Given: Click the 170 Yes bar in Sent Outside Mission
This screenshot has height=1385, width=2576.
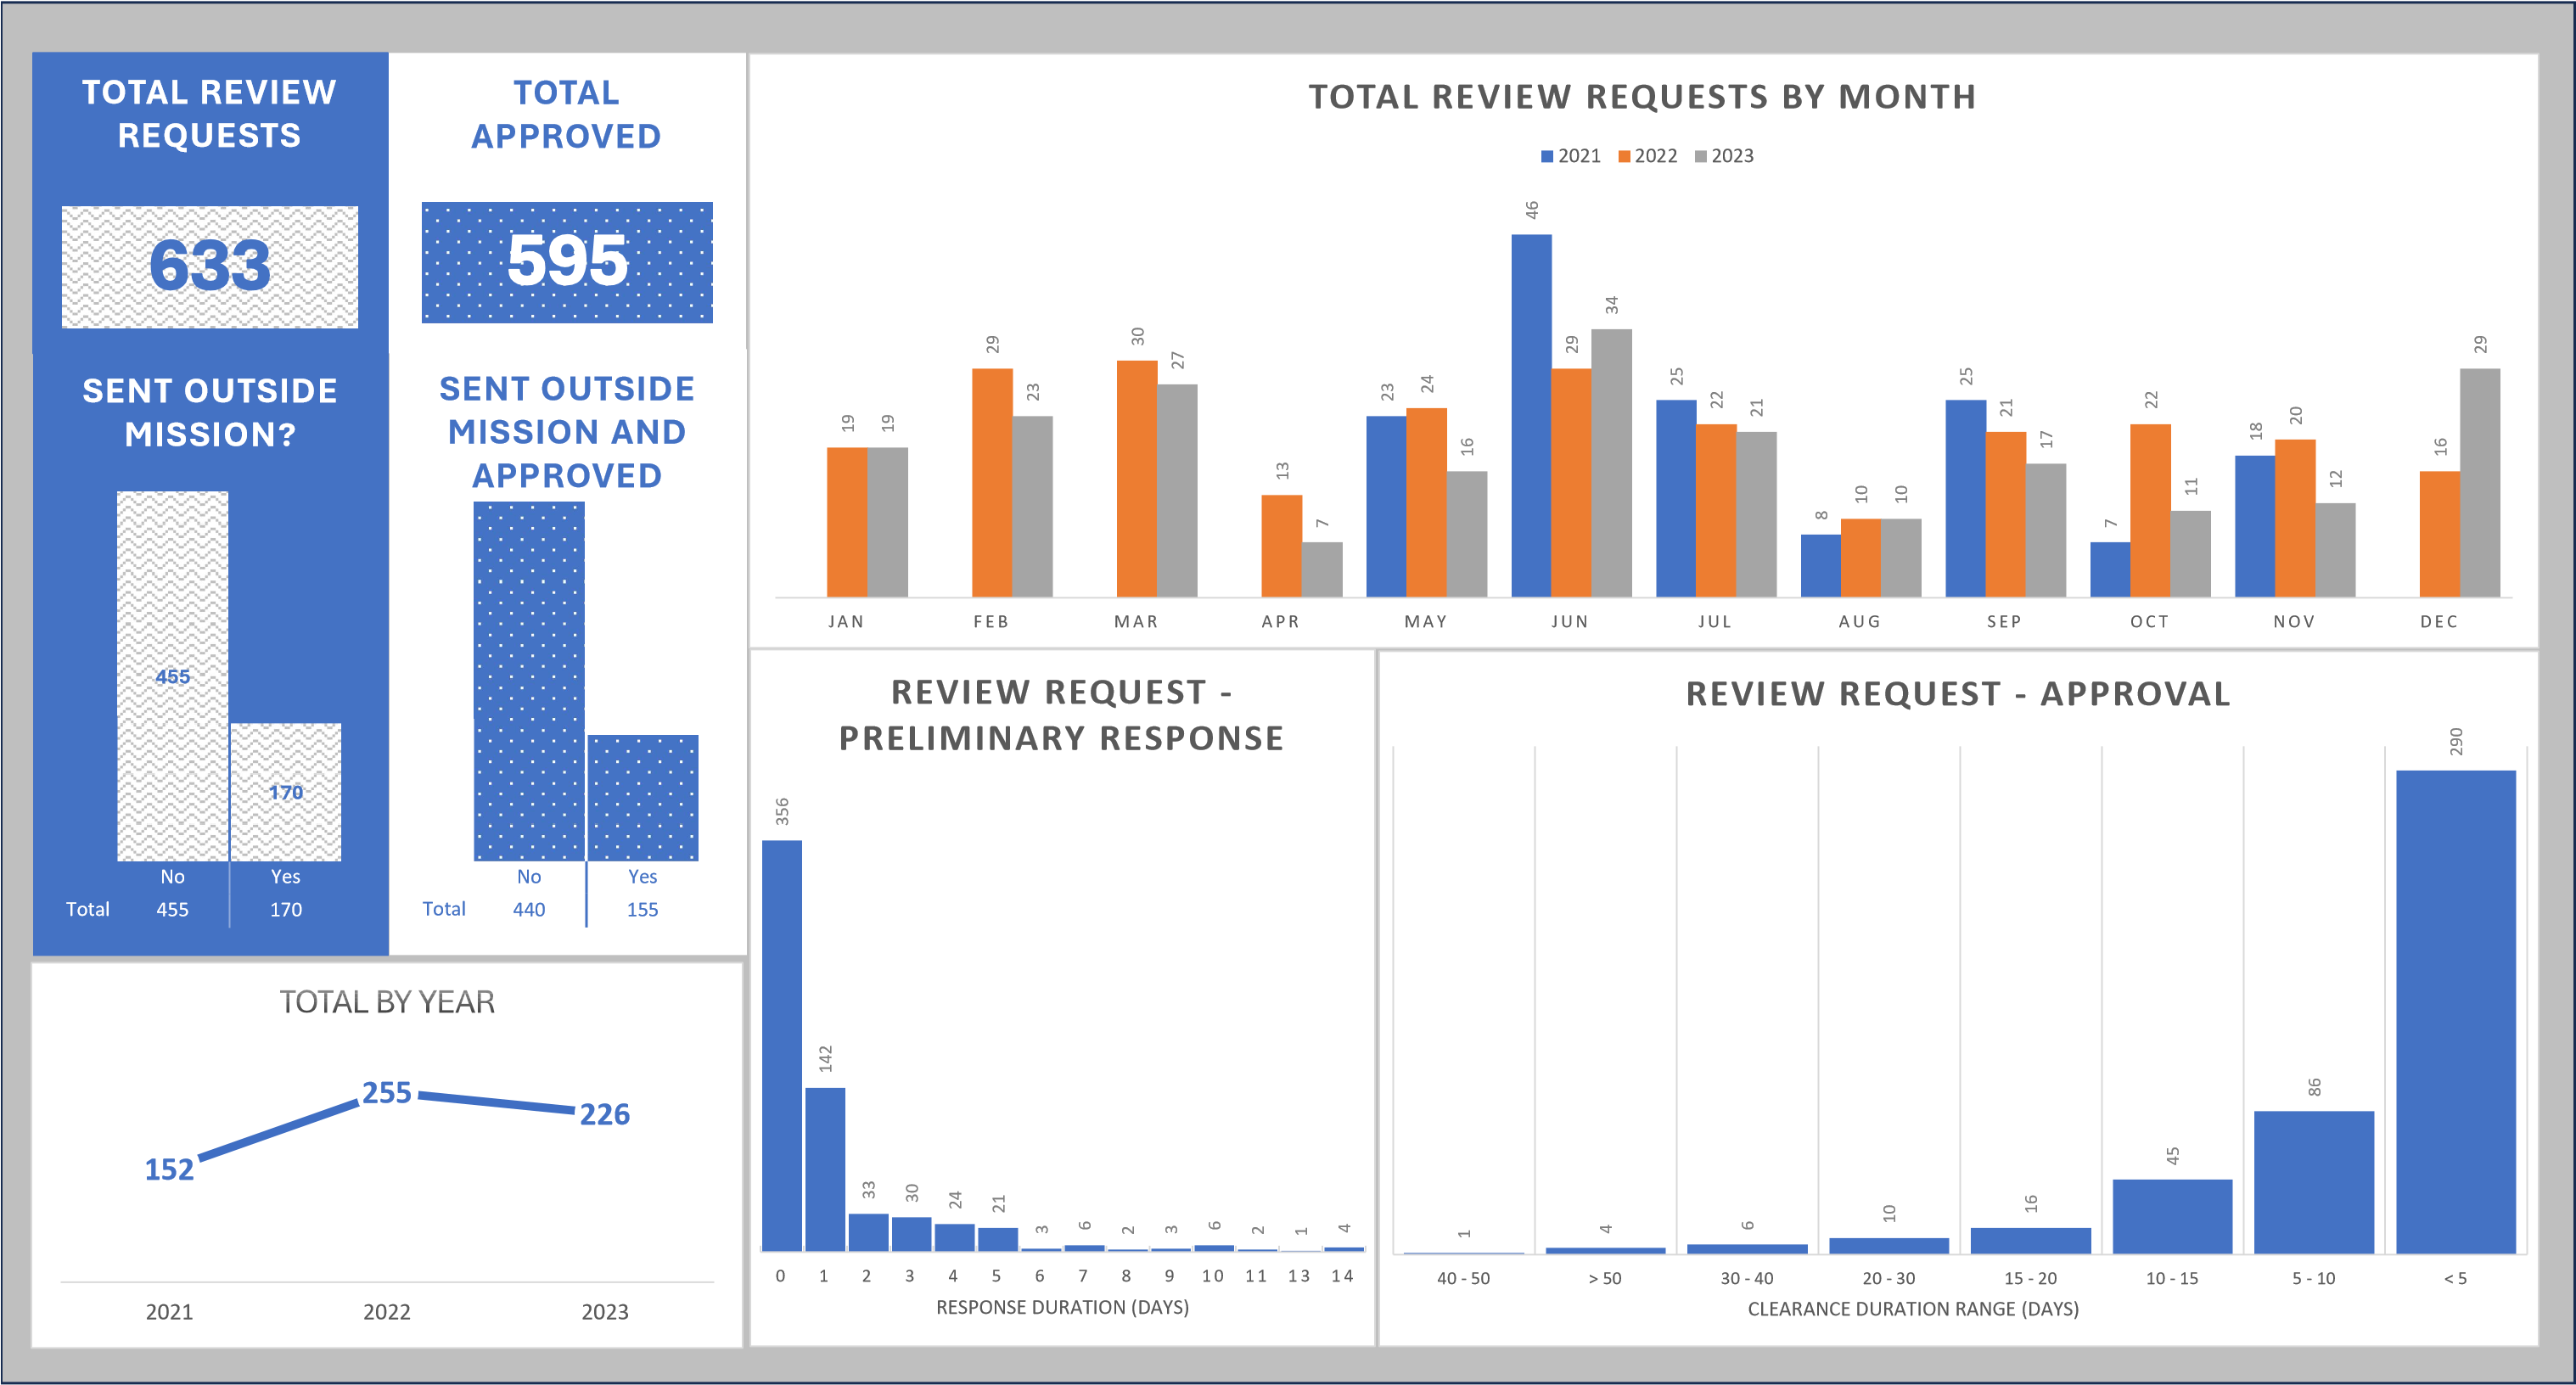Looking at the screenshot, I should [x=286, y=792].
